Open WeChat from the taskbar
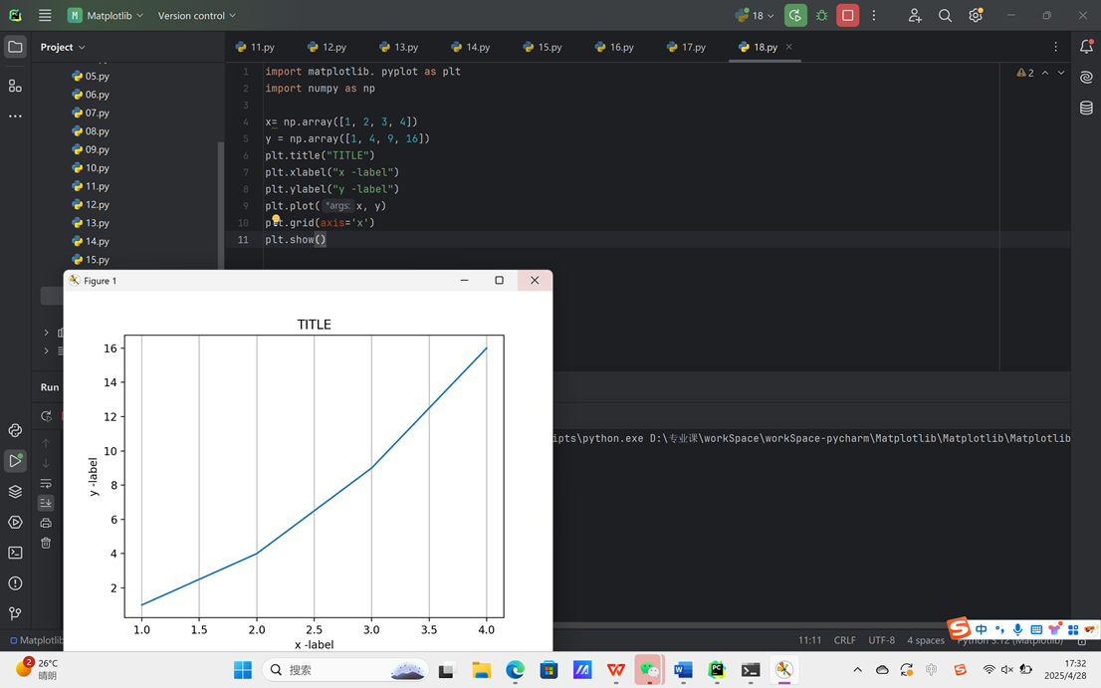The height and width of the screenshot is (688, 1101). coord(649,670)
